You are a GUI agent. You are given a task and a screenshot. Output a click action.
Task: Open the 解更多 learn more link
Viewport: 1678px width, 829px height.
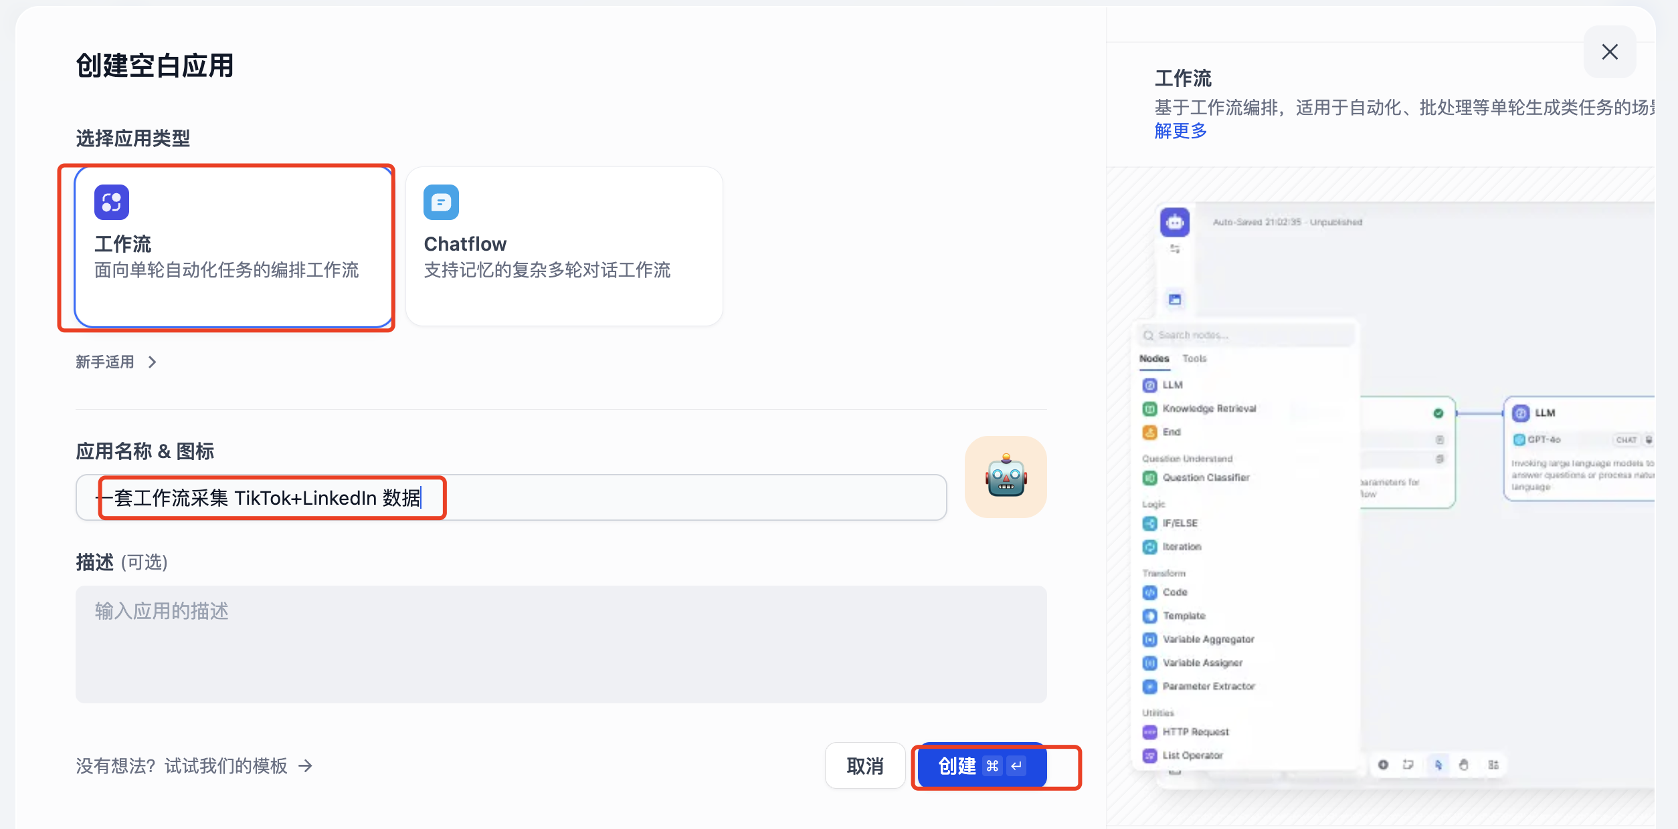coord(1180,130)
